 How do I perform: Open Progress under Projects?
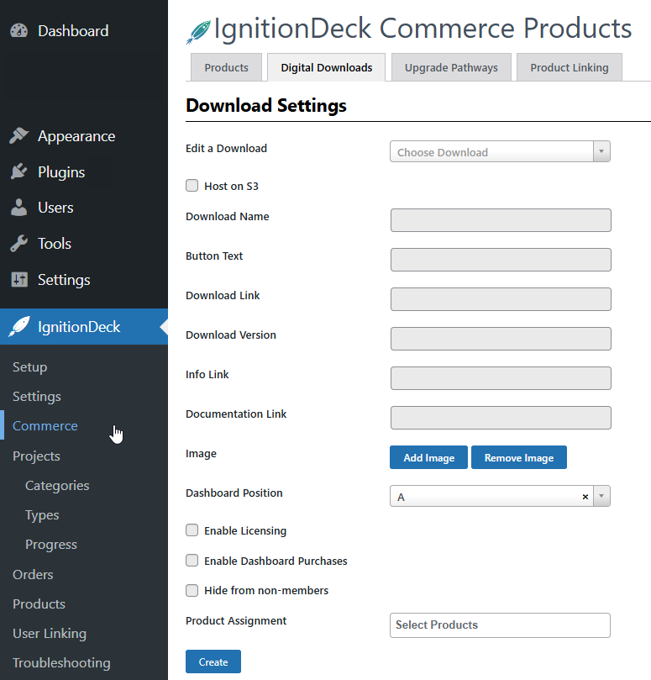51,545
